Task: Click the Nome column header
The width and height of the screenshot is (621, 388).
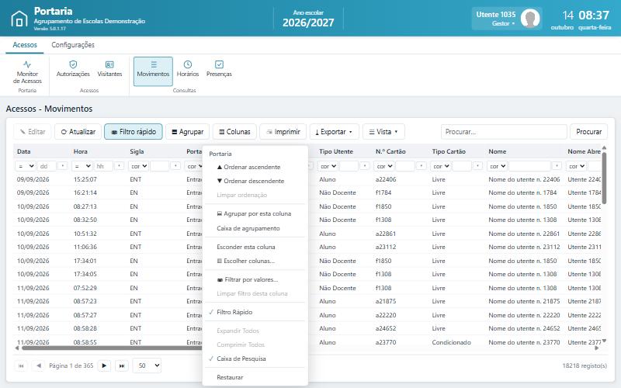Action: tap(526, 151)
